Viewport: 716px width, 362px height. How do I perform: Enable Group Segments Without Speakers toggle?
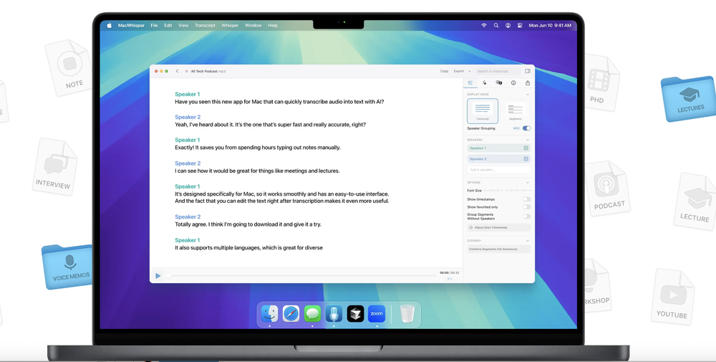click(x=526, y=216)
